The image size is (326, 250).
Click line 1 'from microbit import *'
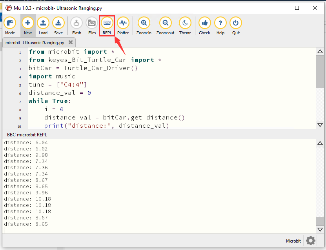(x=71, y=52)
